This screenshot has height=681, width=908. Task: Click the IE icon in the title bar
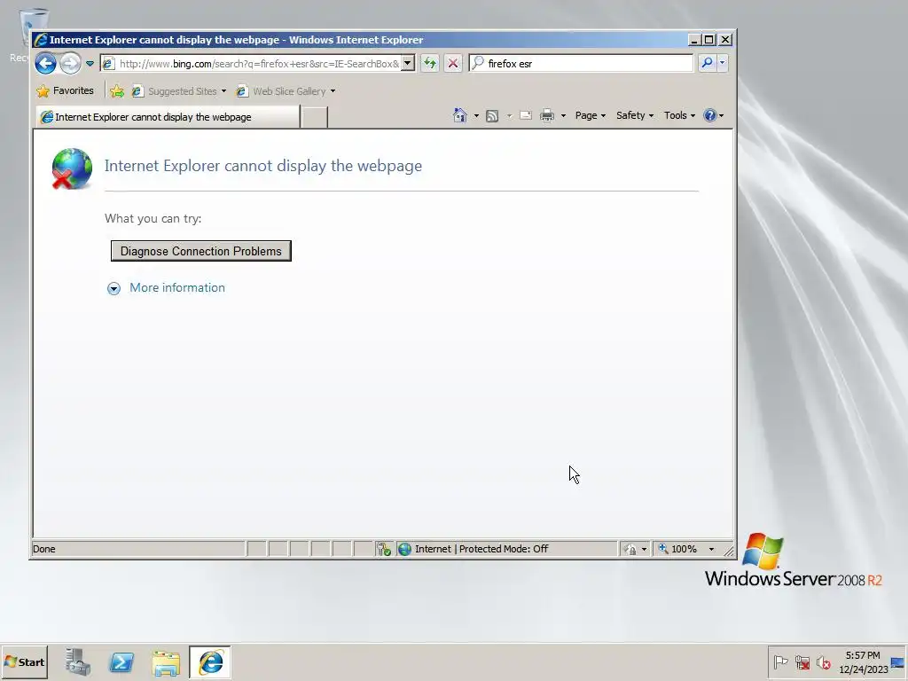pyautogui.click(x=41, y=39)
